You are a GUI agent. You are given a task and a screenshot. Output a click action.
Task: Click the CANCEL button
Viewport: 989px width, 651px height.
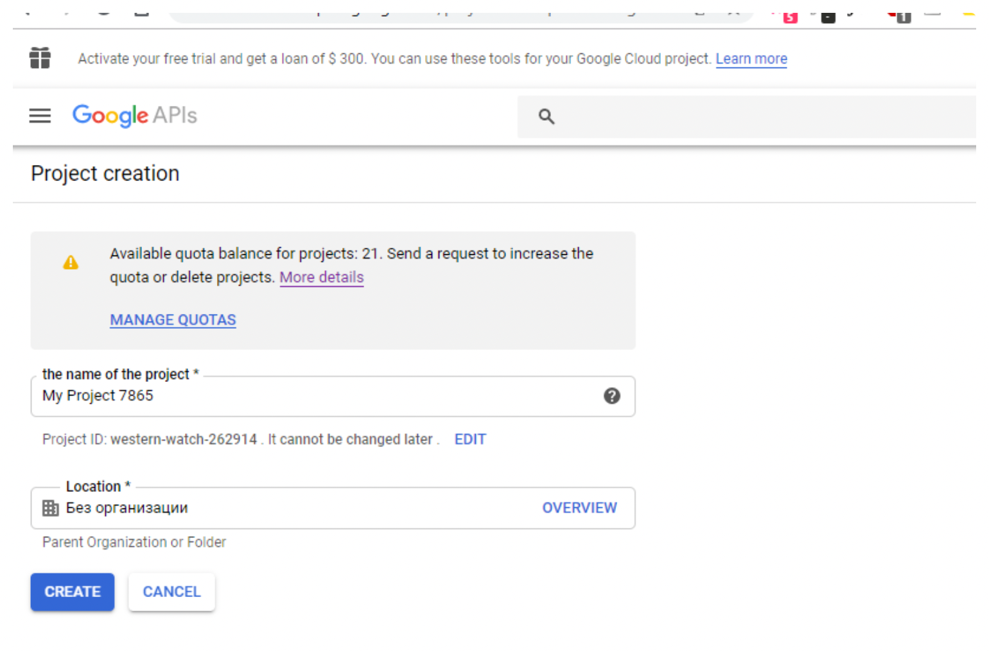[171, 592]
